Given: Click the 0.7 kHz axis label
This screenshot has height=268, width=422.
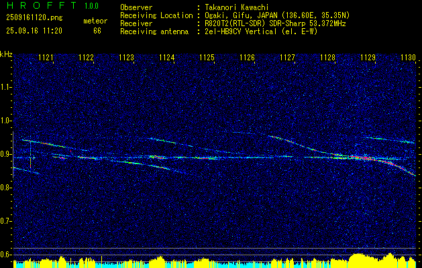Looking at the screenshot, I should pyautogui.click(x=5, y=221).
